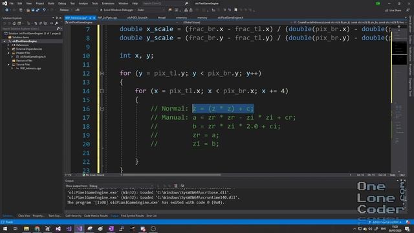Click the bookmark toolbar icon
Screen dimensions: 414x233
pyautogui.click(x=235, y=10)
